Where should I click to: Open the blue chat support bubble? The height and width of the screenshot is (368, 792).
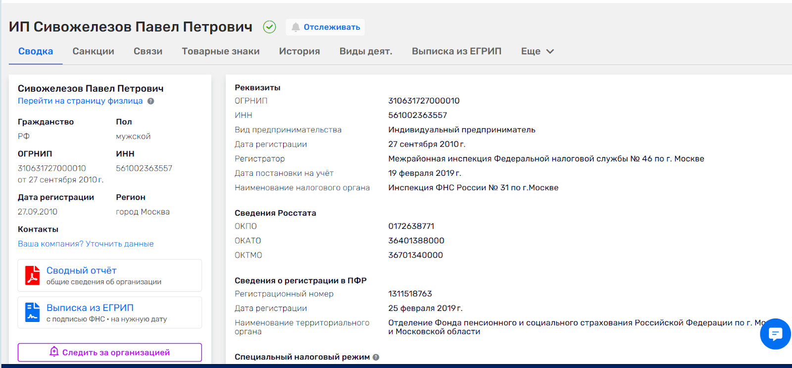tap(775, 334)
